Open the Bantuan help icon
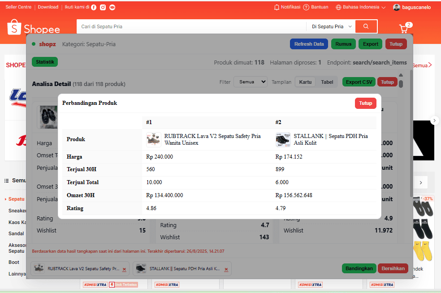The height and width of the screenshot is (293, 441). (x=306, y=7)
